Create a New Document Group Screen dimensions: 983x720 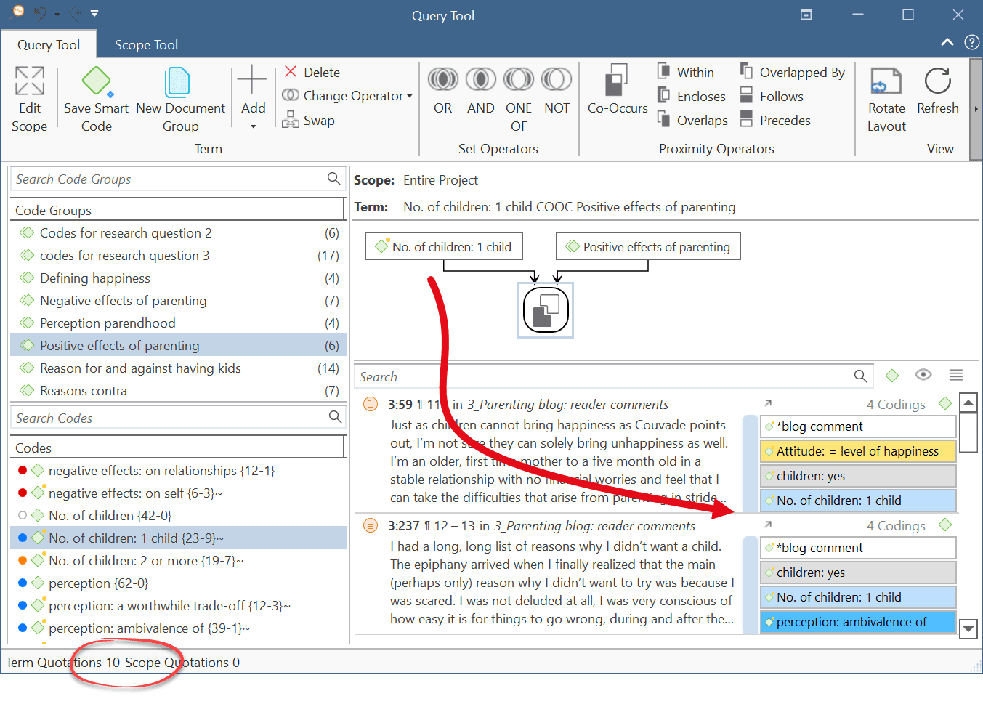click(180, 100)
